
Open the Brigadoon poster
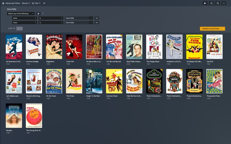click(54, 47)
